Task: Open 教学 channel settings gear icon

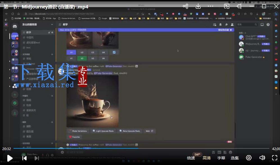Action: [52, 32]
